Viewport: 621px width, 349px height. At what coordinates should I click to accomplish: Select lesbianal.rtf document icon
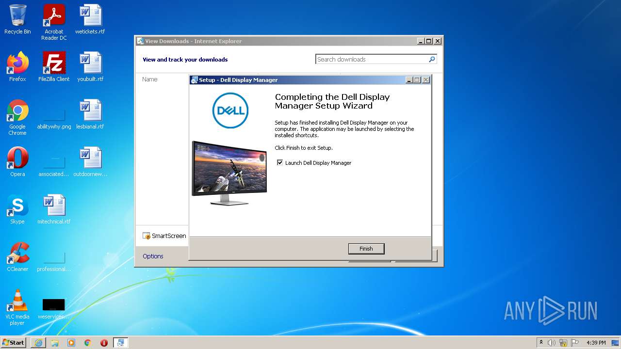(x=90, y=114)
